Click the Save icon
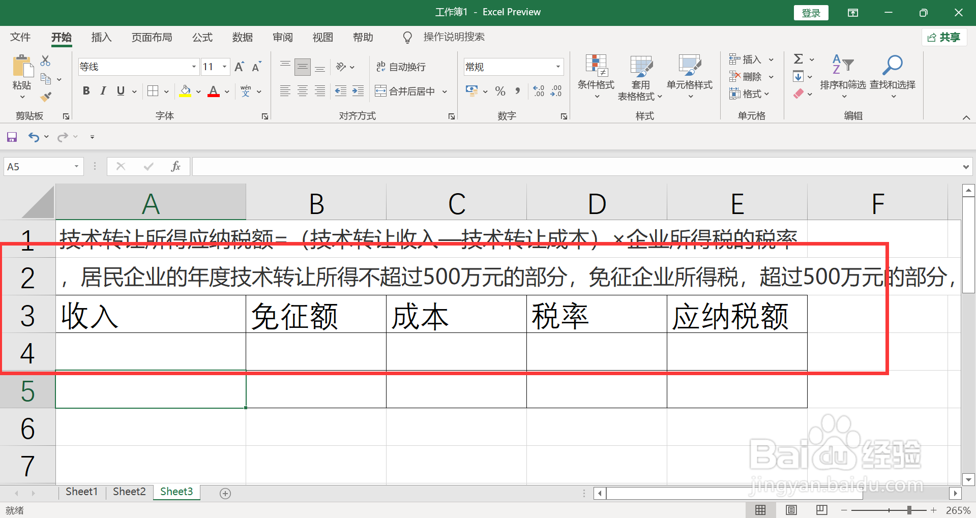The image size is (976, 518). pos(11,136)
